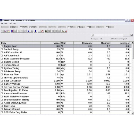The image size is (134, 134).
Task: Click the red undo arrow icon
Action: [x=42, y=31]
